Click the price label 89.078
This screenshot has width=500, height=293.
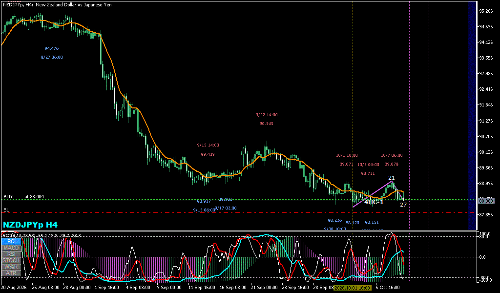tap(392, 165)
